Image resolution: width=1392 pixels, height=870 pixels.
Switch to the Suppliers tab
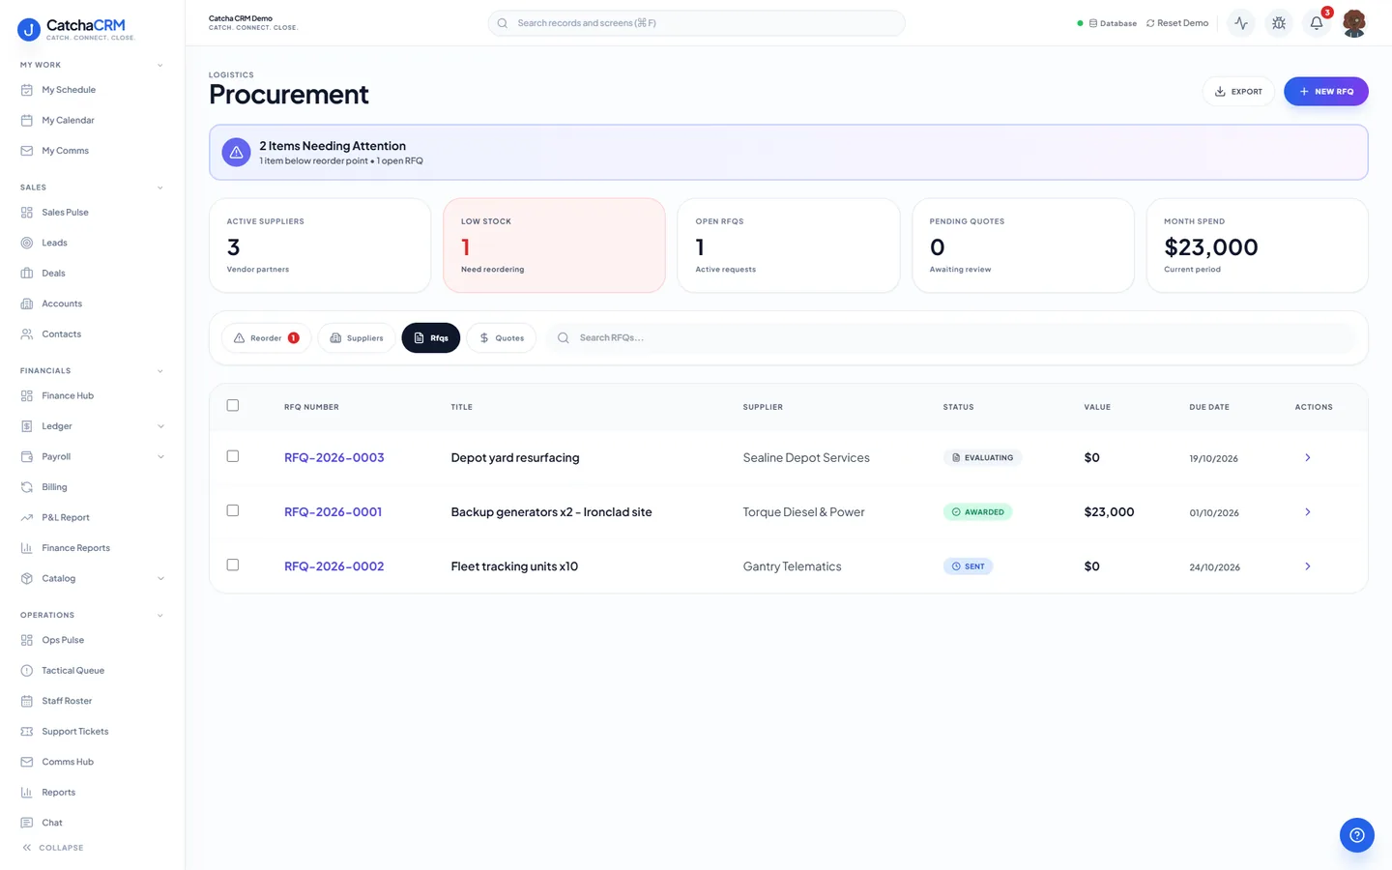coord(357,338)
